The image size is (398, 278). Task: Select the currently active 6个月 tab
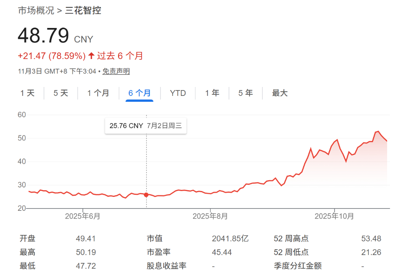coord(139,93)
